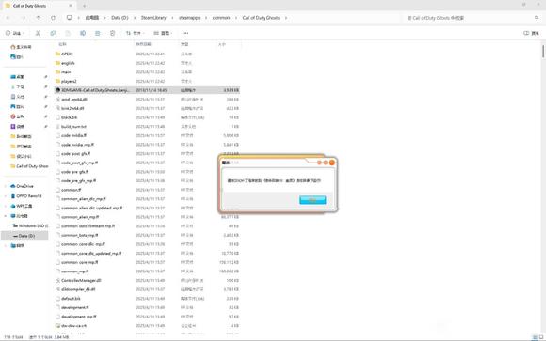
Task: Go back using the navigation arrow
Action: pyautogui.click(x=8, y=18)
